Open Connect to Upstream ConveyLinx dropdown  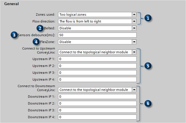134,52
